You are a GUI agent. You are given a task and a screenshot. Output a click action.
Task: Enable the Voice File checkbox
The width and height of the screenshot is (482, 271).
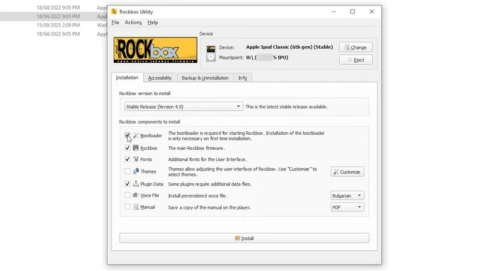coord(127,195)
